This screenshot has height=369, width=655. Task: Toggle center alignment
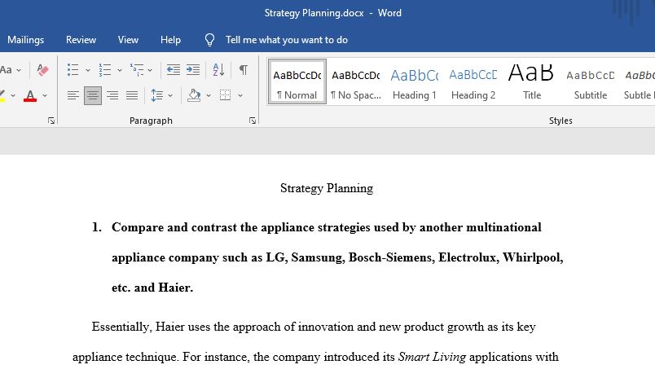[92, 95]
